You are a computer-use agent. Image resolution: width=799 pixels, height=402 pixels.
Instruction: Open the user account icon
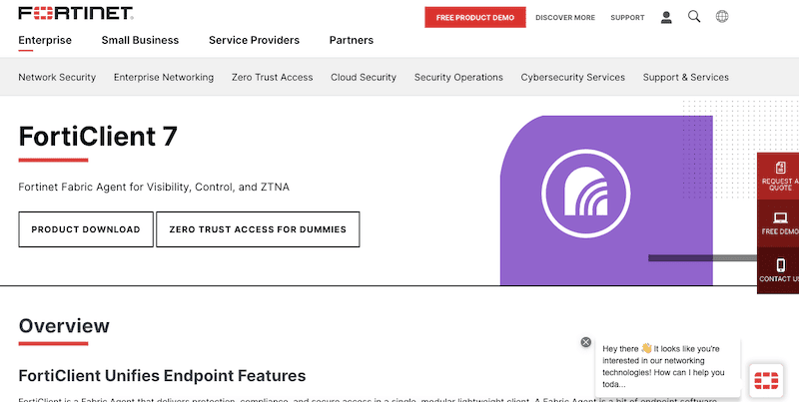pos(666,17)
